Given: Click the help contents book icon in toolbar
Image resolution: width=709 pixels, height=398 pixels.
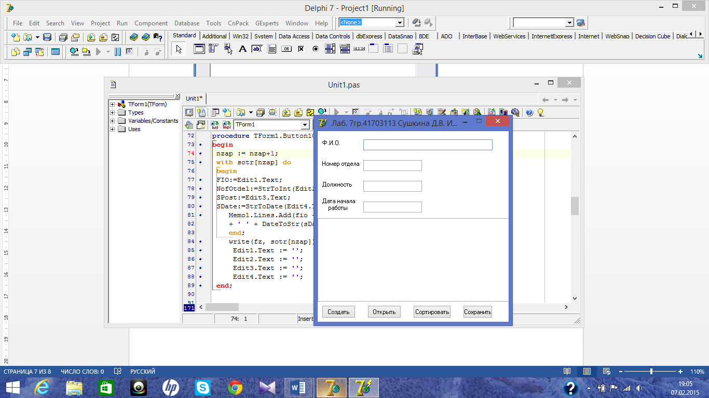Looking at the screenshot, I should [133, 37].
